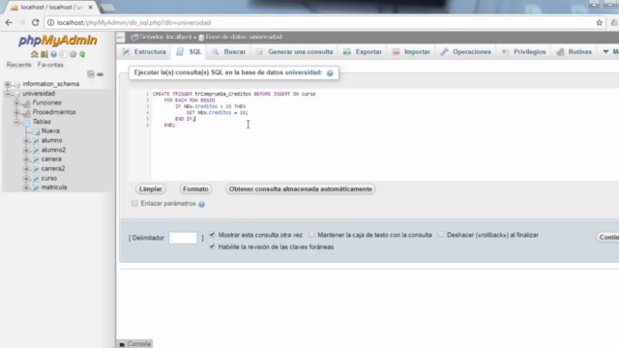
Task: Click the Delimitador input field
Action: coord(183,238)
